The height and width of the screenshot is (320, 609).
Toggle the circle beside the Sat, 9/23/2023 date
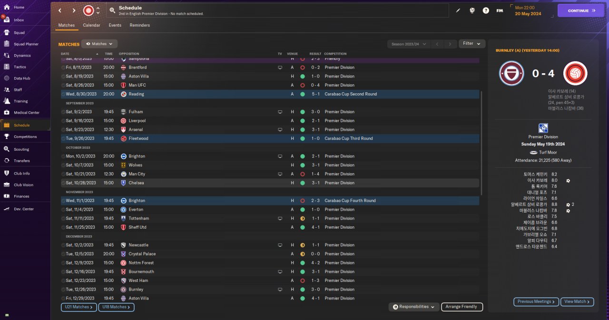coord(63,129)
